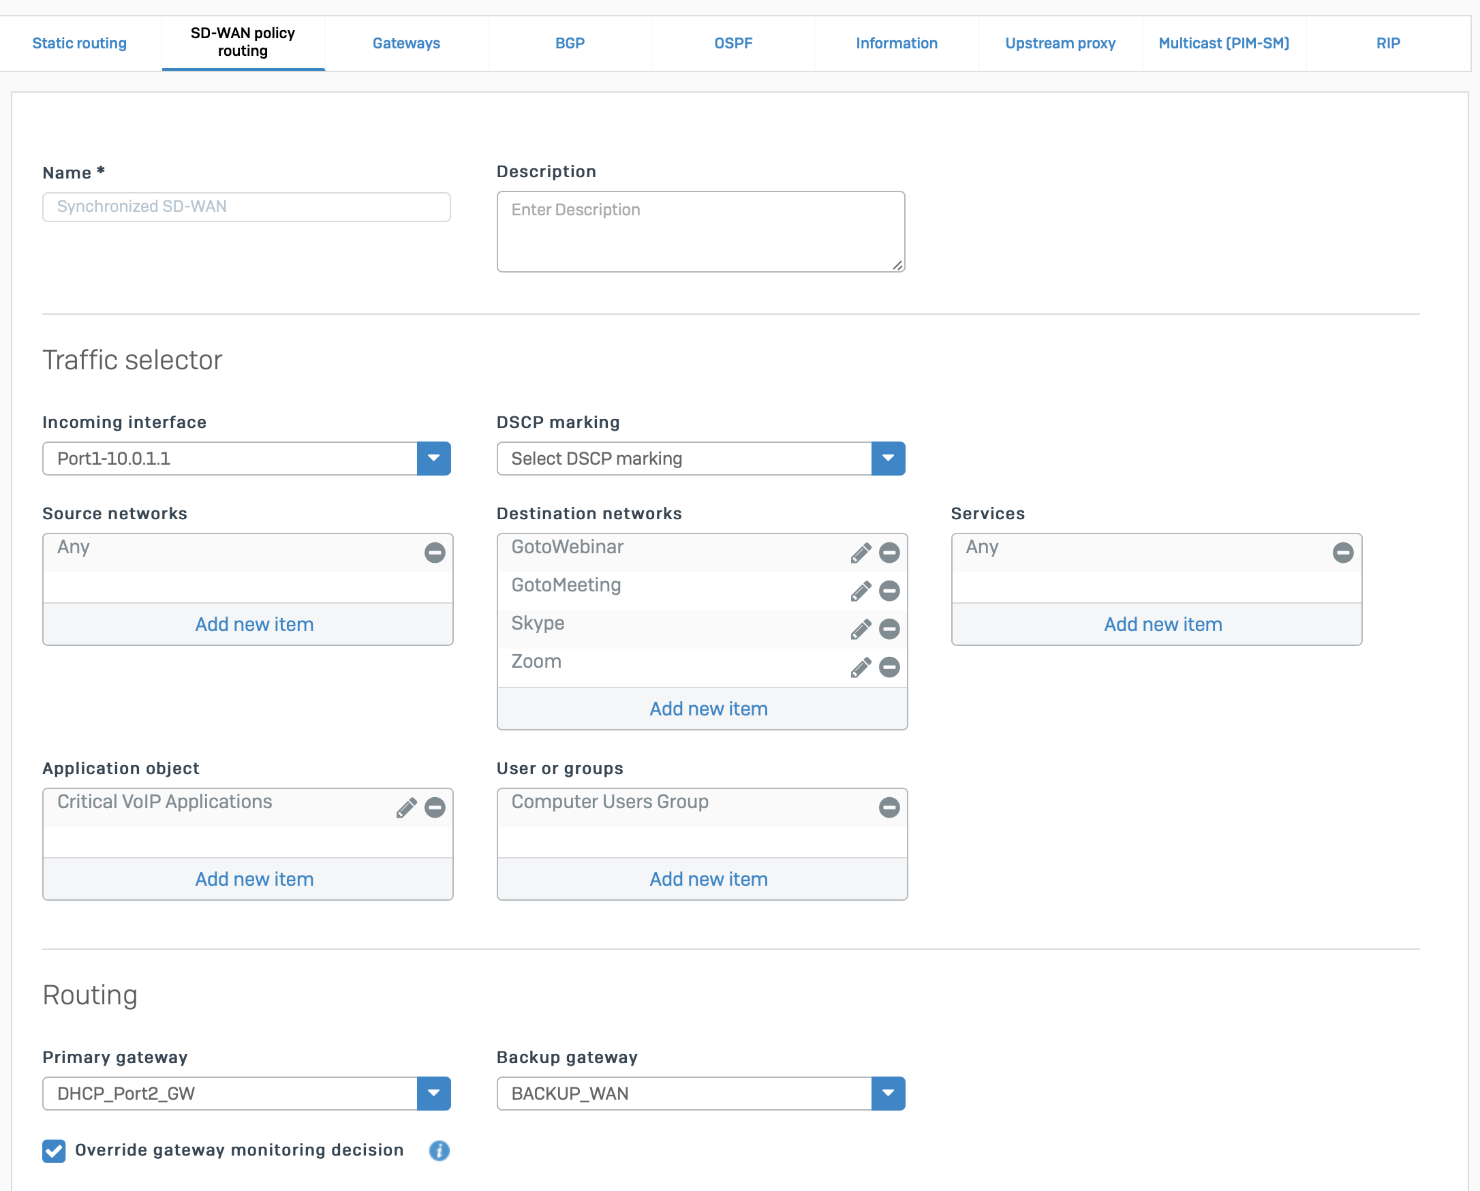Remove GotoMeeting from destination networks

click(x=889, y=591)
